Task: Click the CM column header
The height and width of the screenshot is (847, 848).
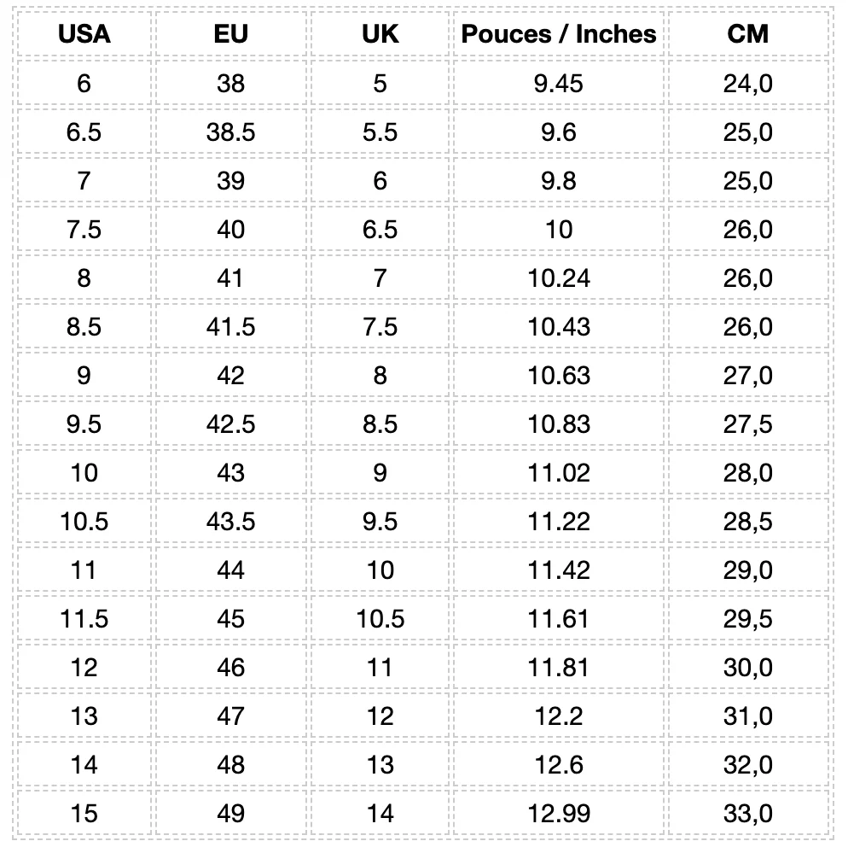Action: click(x=748, y=34)
